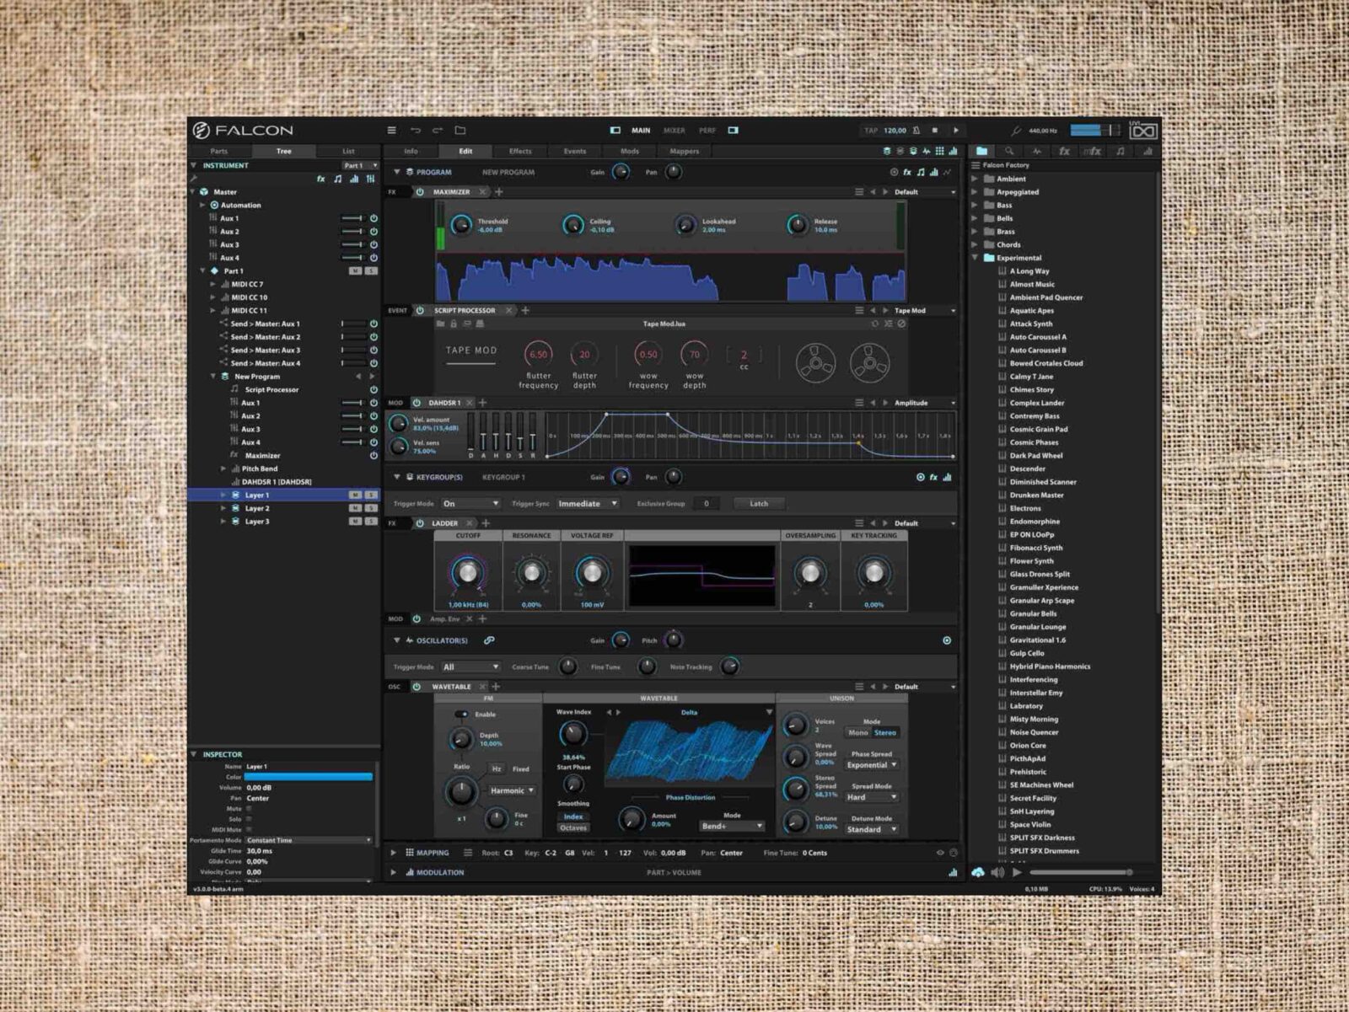1349x1012 pixels.
Task: Open the hamburger menu in the top left
Action: pos(391,129)
